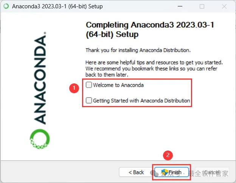This screenshot has height=183, width=236.
Task: Click the WeChat watermark icon beside Back
Action: (x=154, y=173)
